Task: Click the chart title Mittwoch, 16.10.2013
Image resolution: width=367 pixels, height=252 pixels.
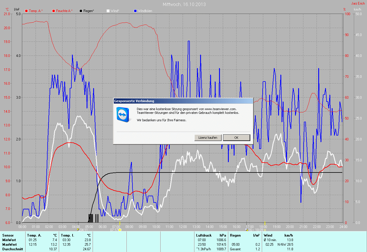Action: click(x=184, y=4)
